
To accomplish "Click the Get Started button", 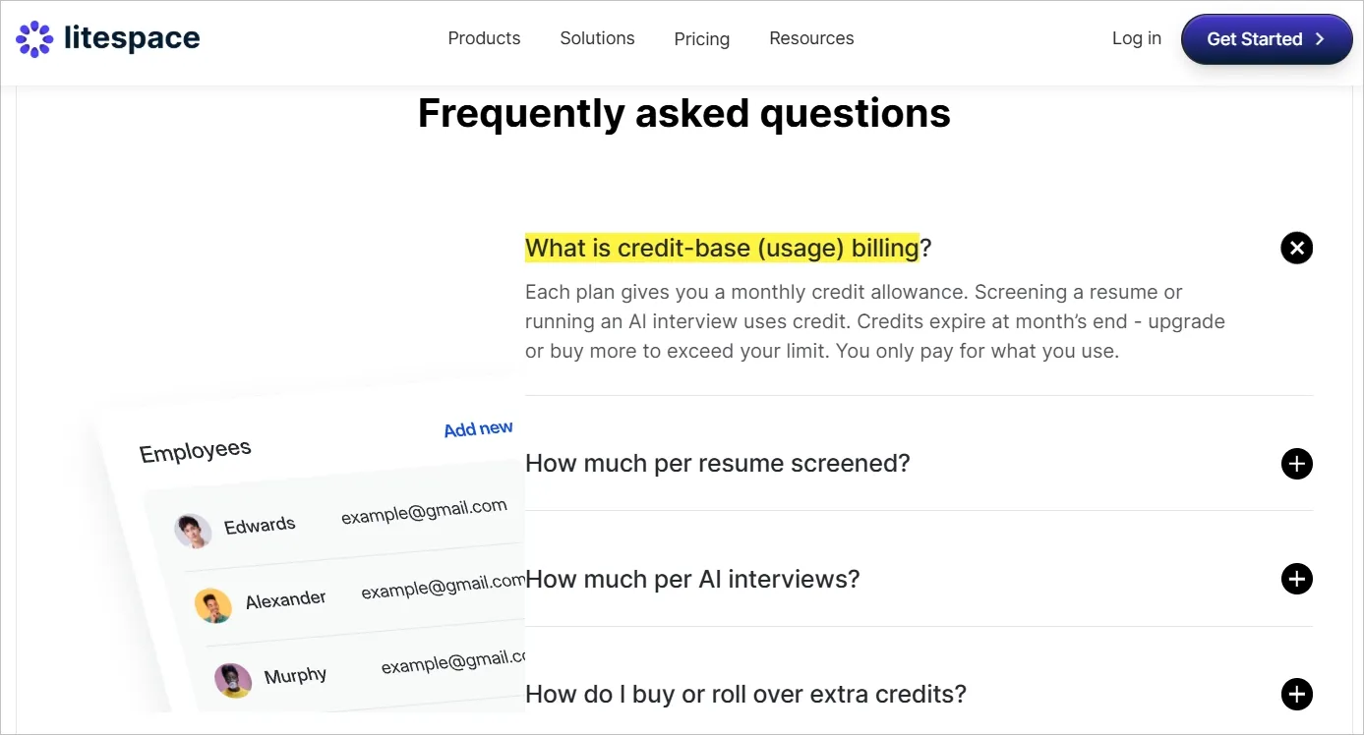I will [x=1267, y=39].
